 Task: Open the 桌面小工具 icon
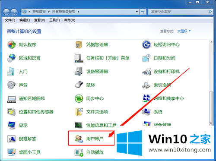(x=12, y=152)
